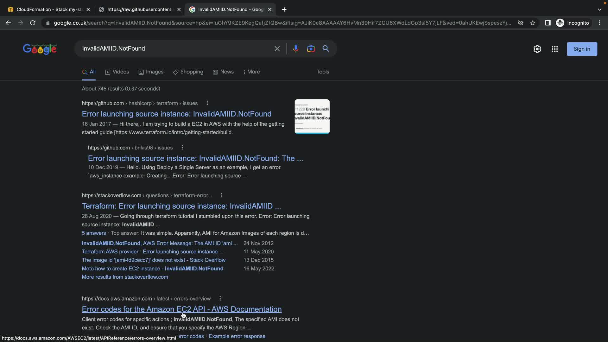Viewport: 608px width, 342px height.
Task: Open Chrome side panel icon
Action: pos(548,23)
